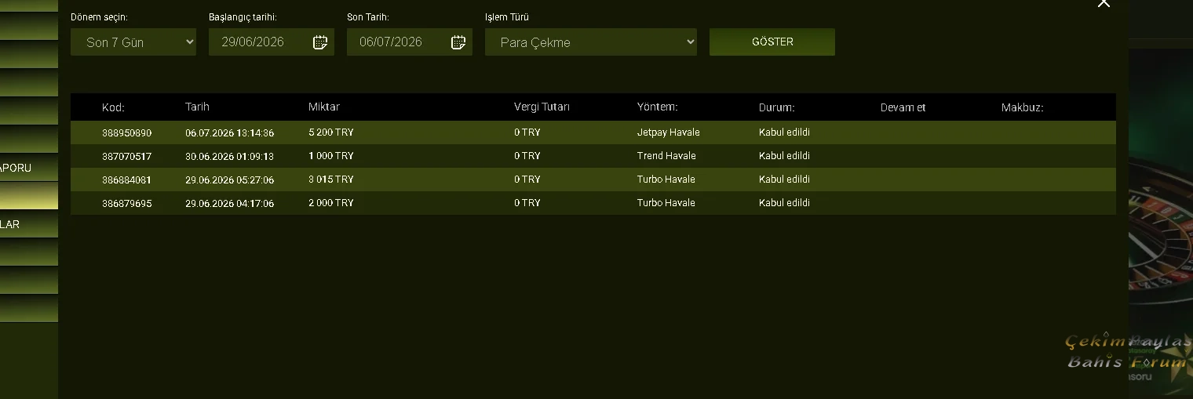Click date 06.07.2026 13:14:36
Image resolution: width=1193 pixels, height=399 pixels.
229,132
